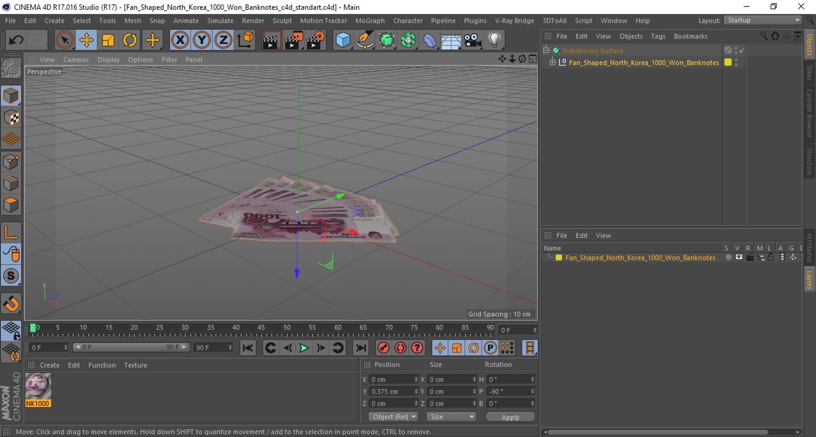Screen dimensions: 816x437
Task: Toggle Rotation keyframe recording
Action: pyautogui.click(x=473, y=348)
